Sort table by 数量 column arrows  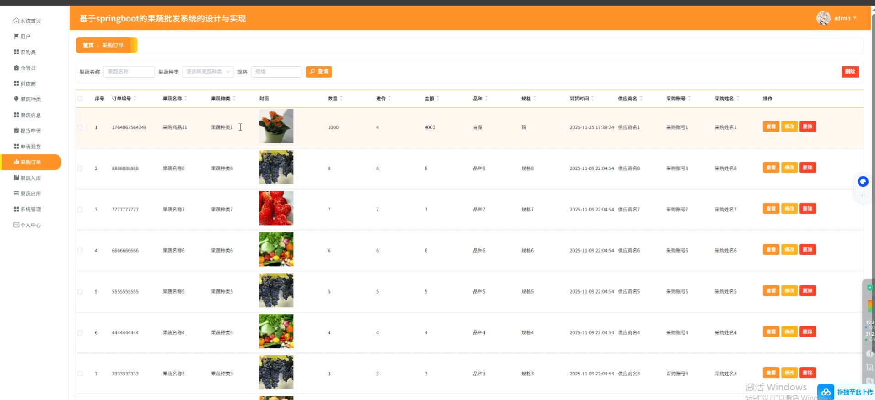click(341, 99)
